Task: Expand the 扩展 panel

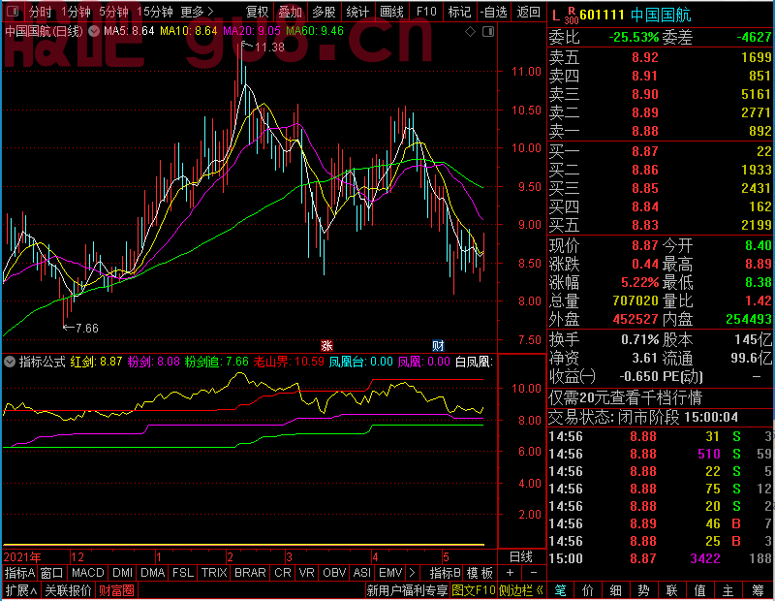Action: pyautogui.click(x=21, y=590)
